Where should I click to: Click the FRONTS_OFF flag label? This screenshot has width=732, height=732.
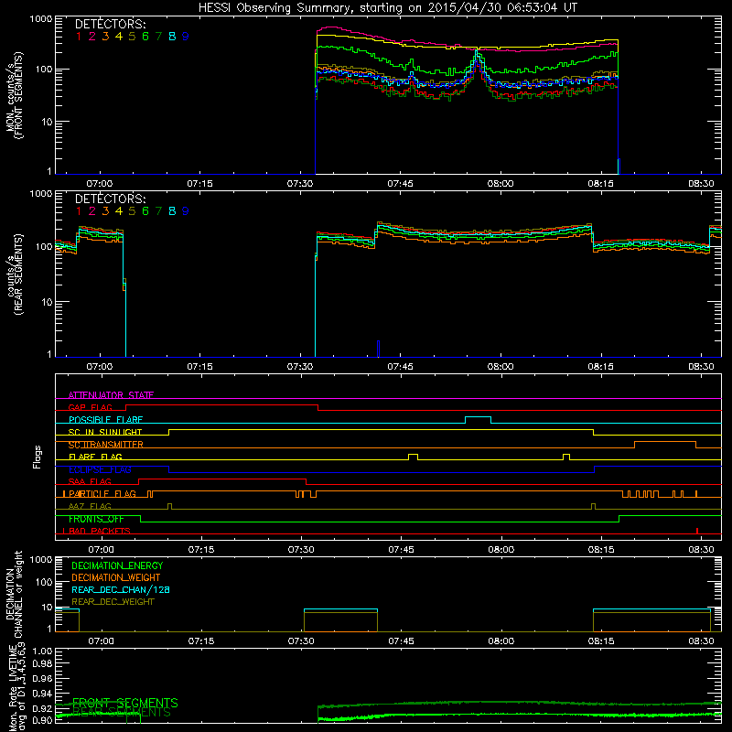(x=96, y=519)
